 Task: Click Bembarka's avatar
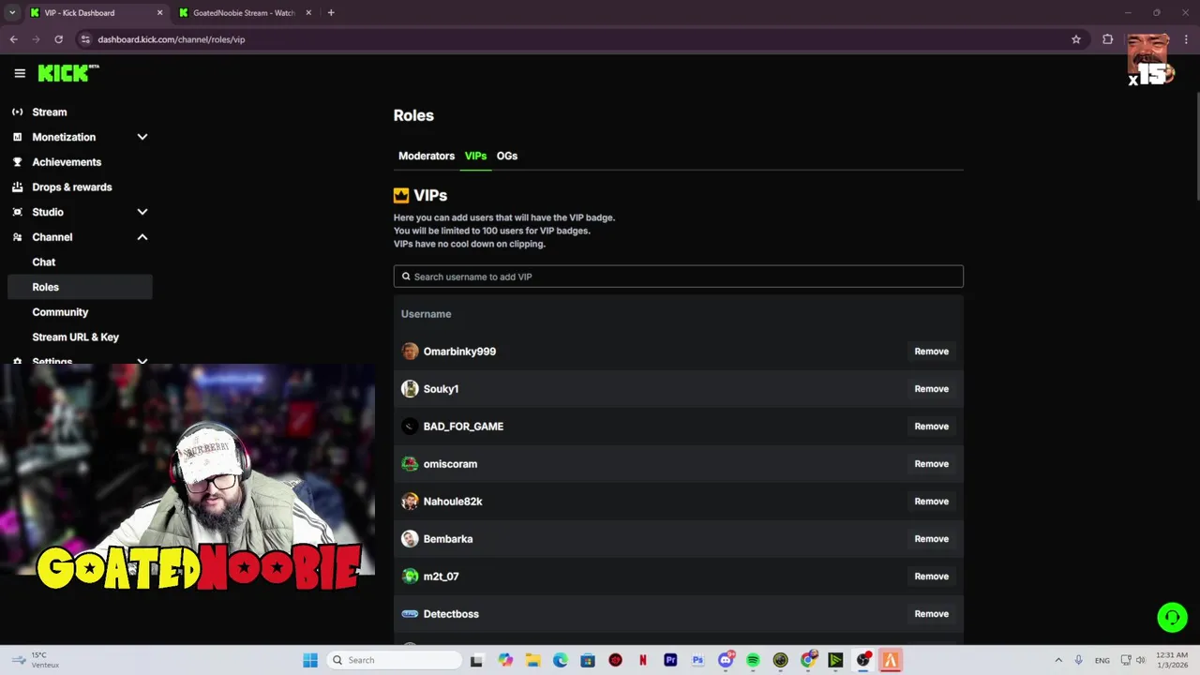[x=410, y=539]
